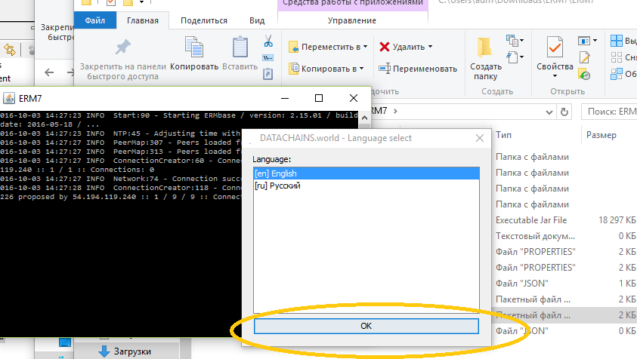Open the Файл menu tab
The height and width of the screenshot is (359, 637).
click(x=95, y=20)
